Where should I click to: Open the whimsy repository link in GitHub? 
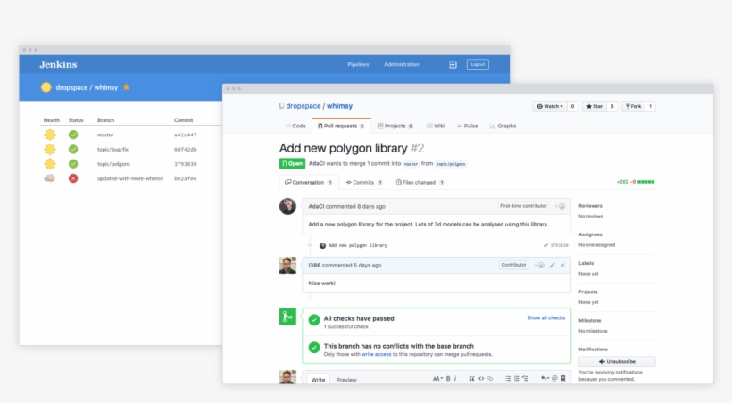click(339, 106)
